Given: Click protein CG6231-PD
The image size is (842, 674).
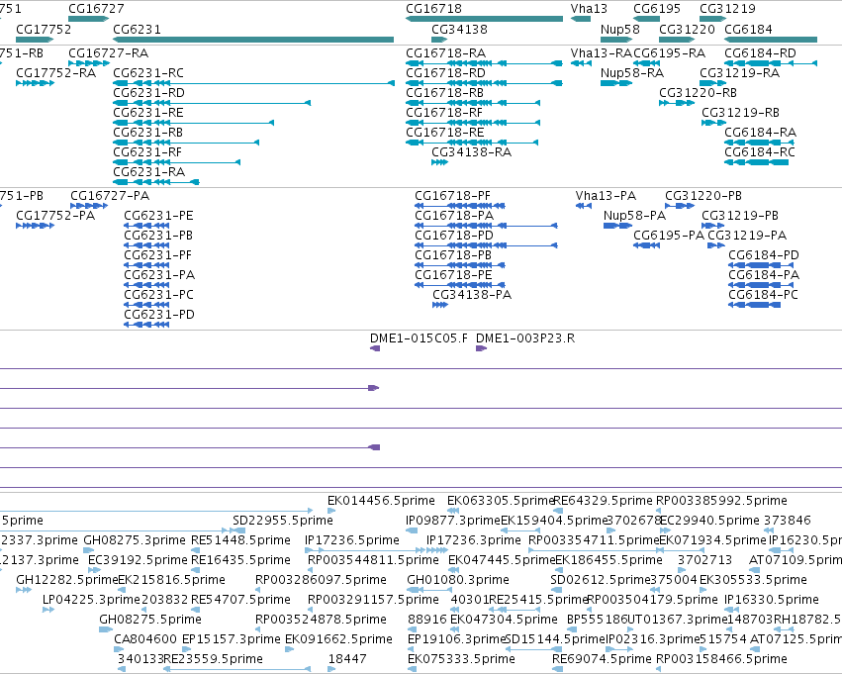Looking at the screenshot, I should tap(146, 325).
